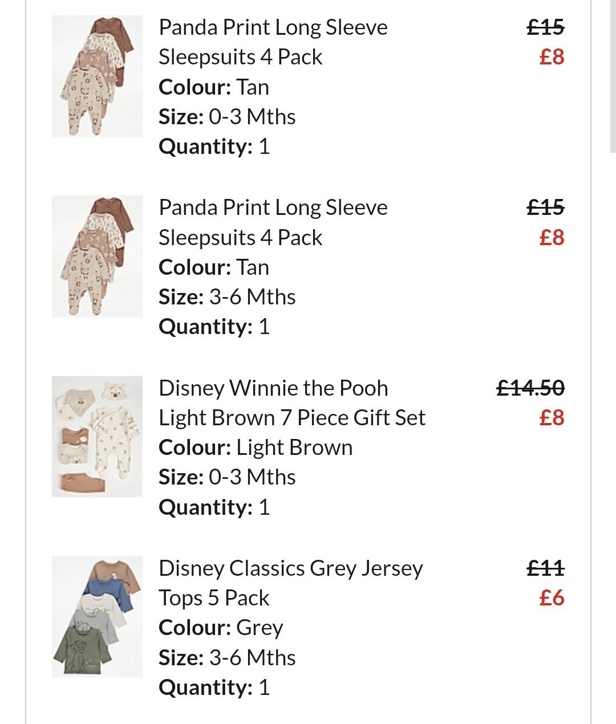Open the Disney Classics Grey Jersey Tops title
The width and height of the screenshot is (616, 724).
pos(290,583)
